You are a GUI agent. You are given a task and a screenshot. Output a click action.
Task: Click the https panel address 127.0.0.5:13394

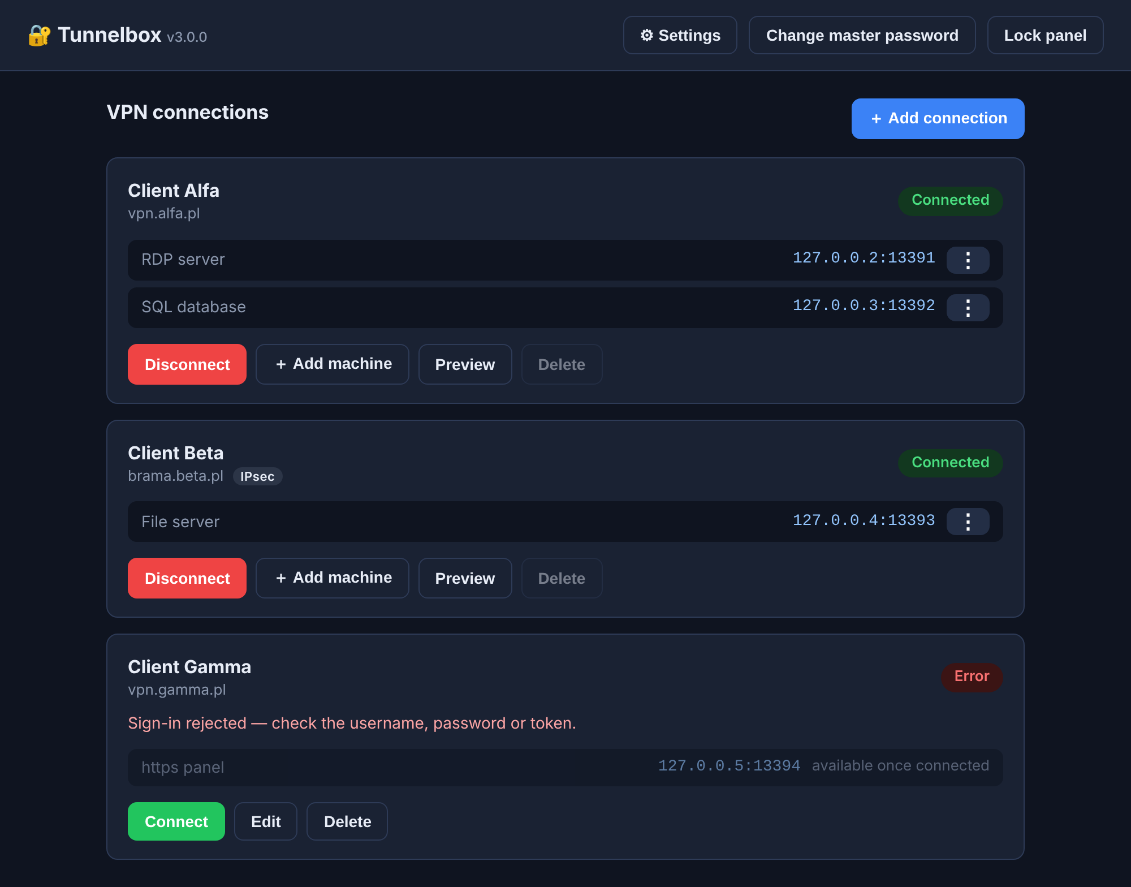click(729, 766)
